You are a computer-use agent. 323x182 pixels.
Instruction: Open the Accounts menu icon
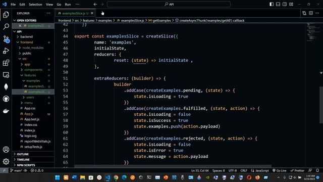[6, 150]
